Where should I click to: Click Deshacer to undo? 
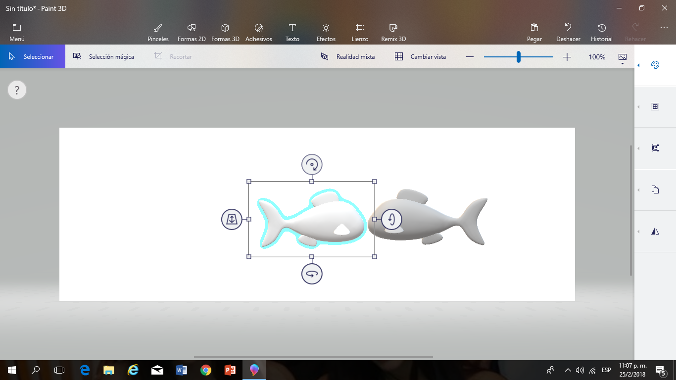568,33
